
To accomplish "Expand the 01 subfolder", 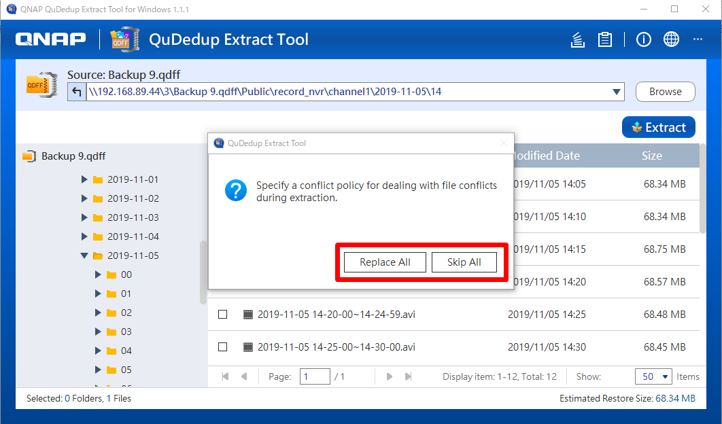I will (x=98, y=294).
